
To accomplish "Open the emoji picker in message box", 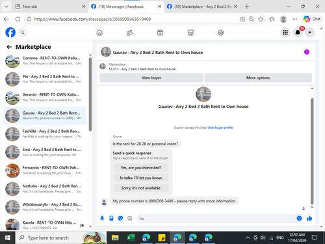I will point(299,218).
